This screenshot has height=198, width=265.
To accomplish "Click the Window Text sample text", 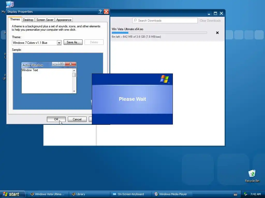I will tap(30, 70).
